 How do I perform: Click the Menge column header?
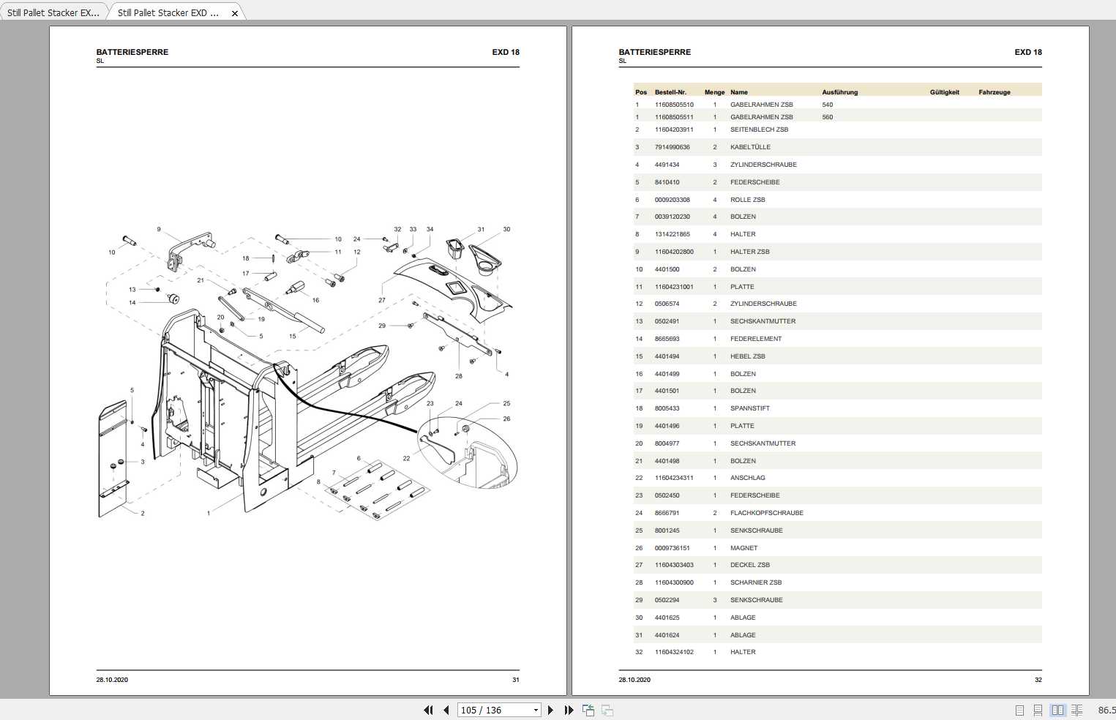[714, 92]
